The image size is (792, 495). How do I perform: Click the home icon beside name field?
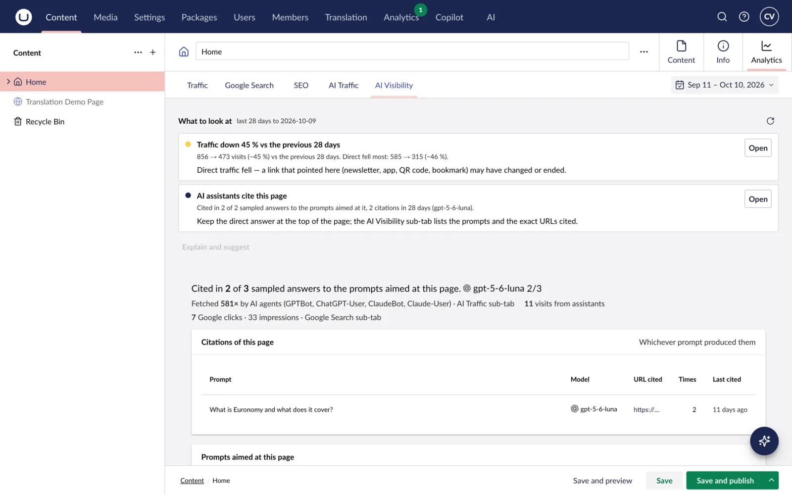click(x=184, y=52)
